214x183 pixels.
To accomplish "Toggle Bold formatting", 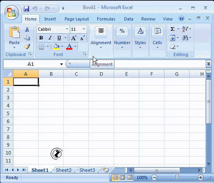I will click(x=41, y=38).
